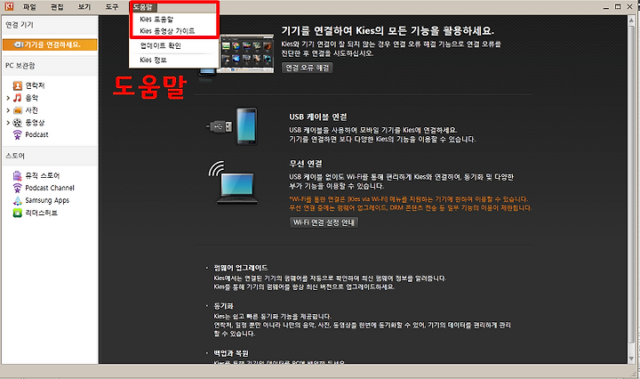640x379 pixels.
Task: Maximize the Kies window
Action: tap(618, 7)
